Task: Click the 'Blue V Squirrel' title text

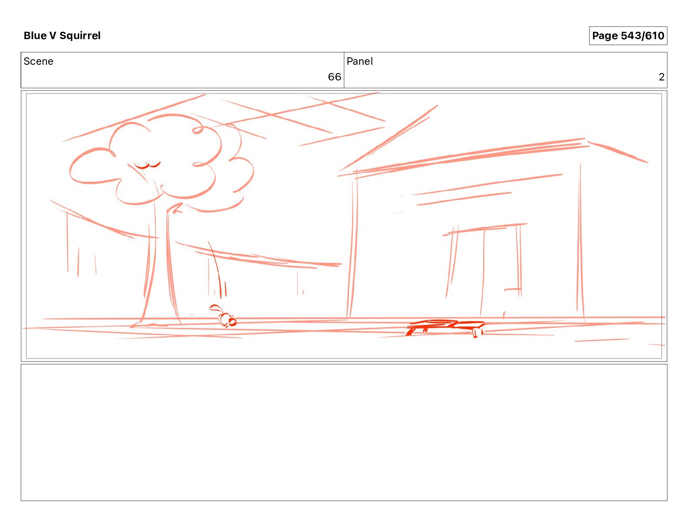Action: click(62, 36)
